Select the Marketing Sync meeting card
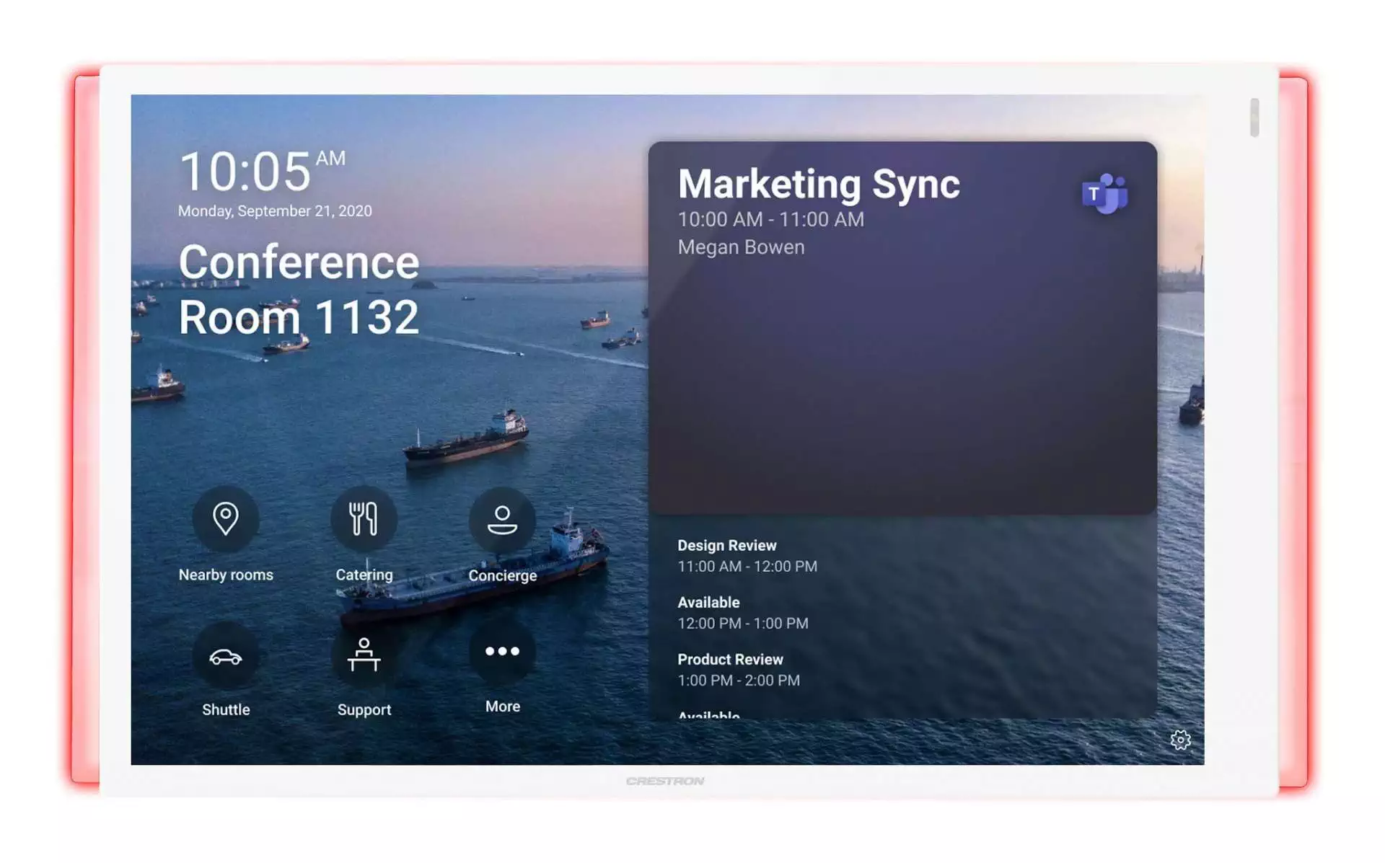 tap(902, 327)
